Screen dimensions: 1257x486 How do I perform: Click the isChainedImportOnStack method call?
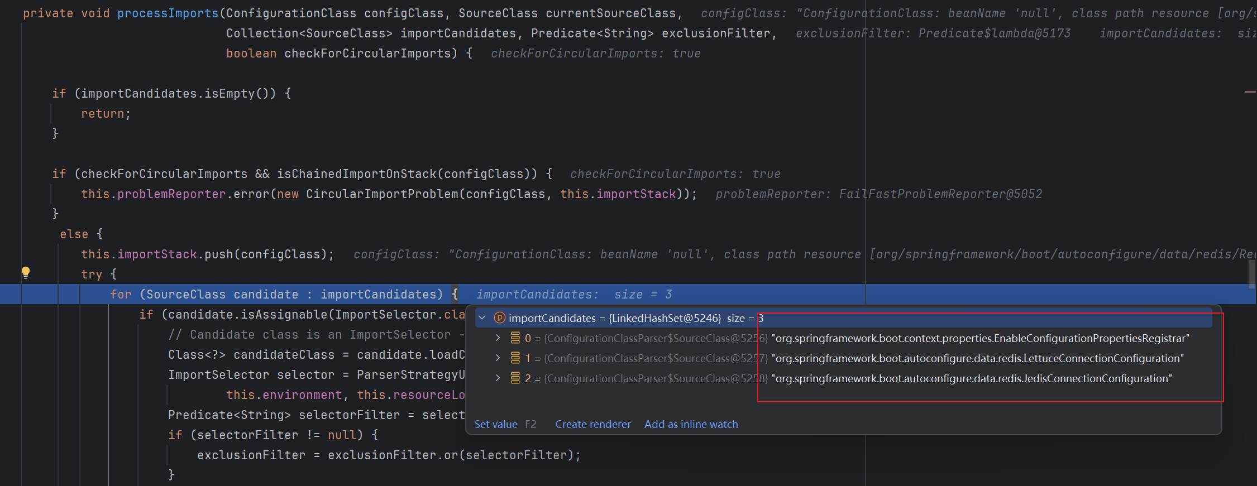tap(357, 174)
